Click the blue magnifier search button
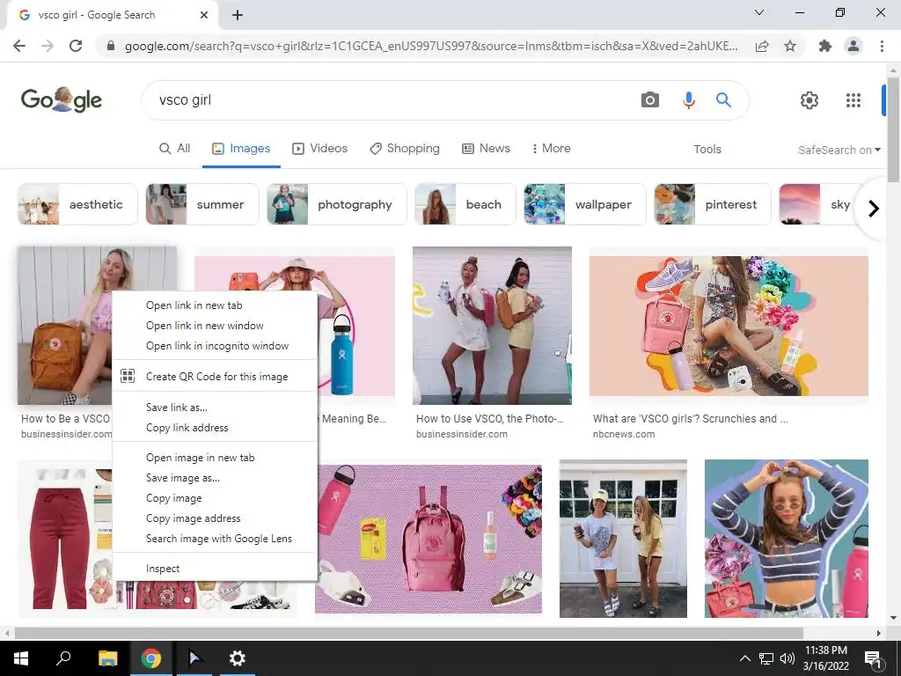The image size is (901, 676). pos(723,100)
